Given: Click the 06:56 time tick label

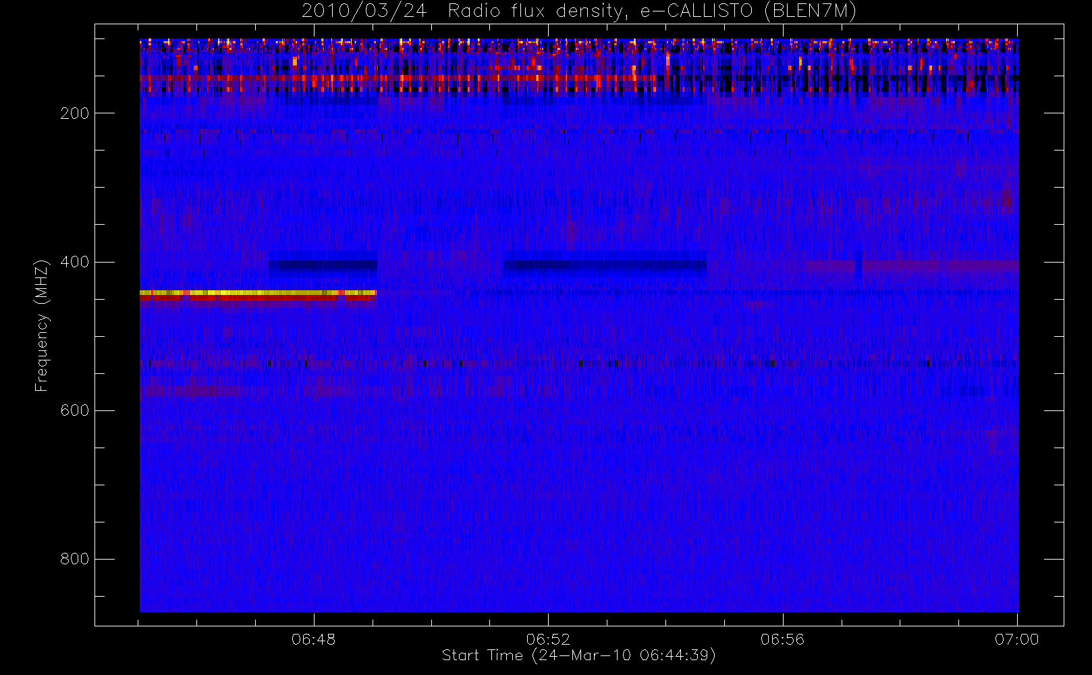Looking at the screenshot, I should tap(782, 639).
